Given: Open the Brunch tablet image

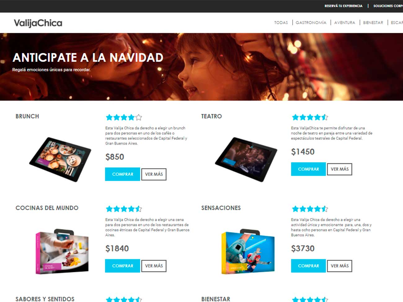Looking at the screenshot, I should pyautogui.click(x=60, y=159).
